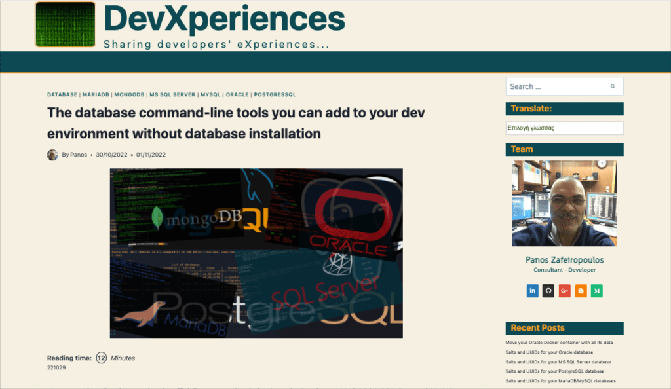Image resolution: width=671 pixels, height=389 pixels.
Task: Click the 221029 post number text
Action: coord(56,367)
